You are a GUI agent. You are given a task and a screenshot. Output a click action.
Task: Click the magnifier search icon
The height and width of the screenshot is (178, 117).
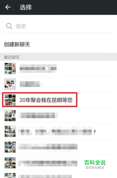[x=9, y=26]
